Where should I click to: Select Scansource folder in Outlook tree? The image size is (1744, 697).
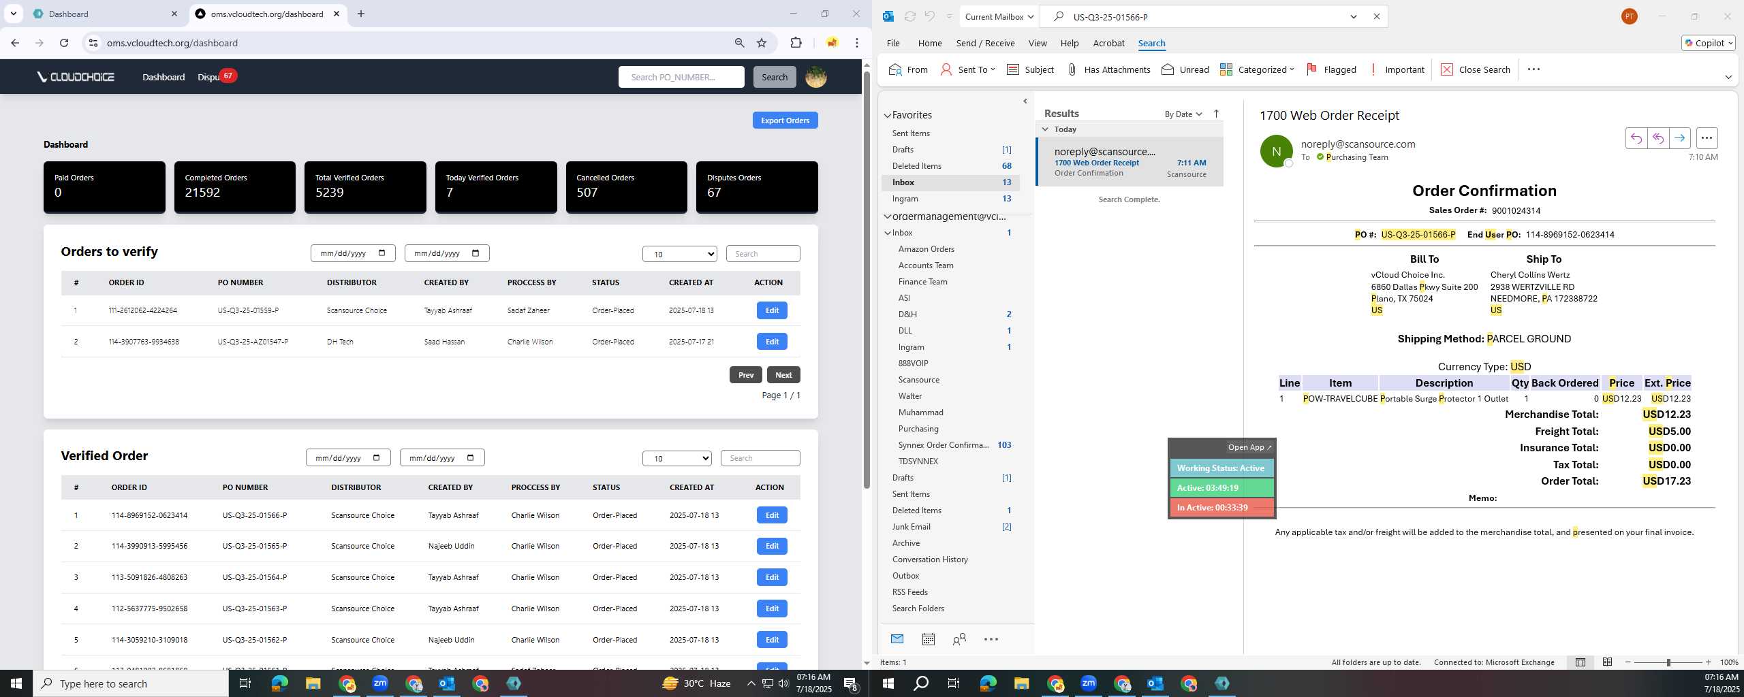918,380
